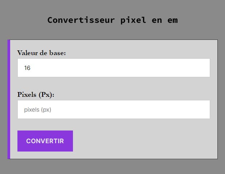Click the CONVERTIR button
Image resolution: width=225 pixels, height=174 pixels.
click(45, 141)
